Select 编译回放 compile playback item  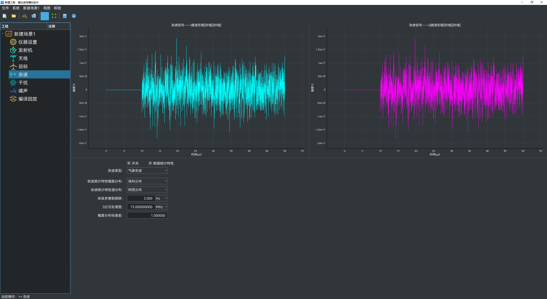coord(27,99)
